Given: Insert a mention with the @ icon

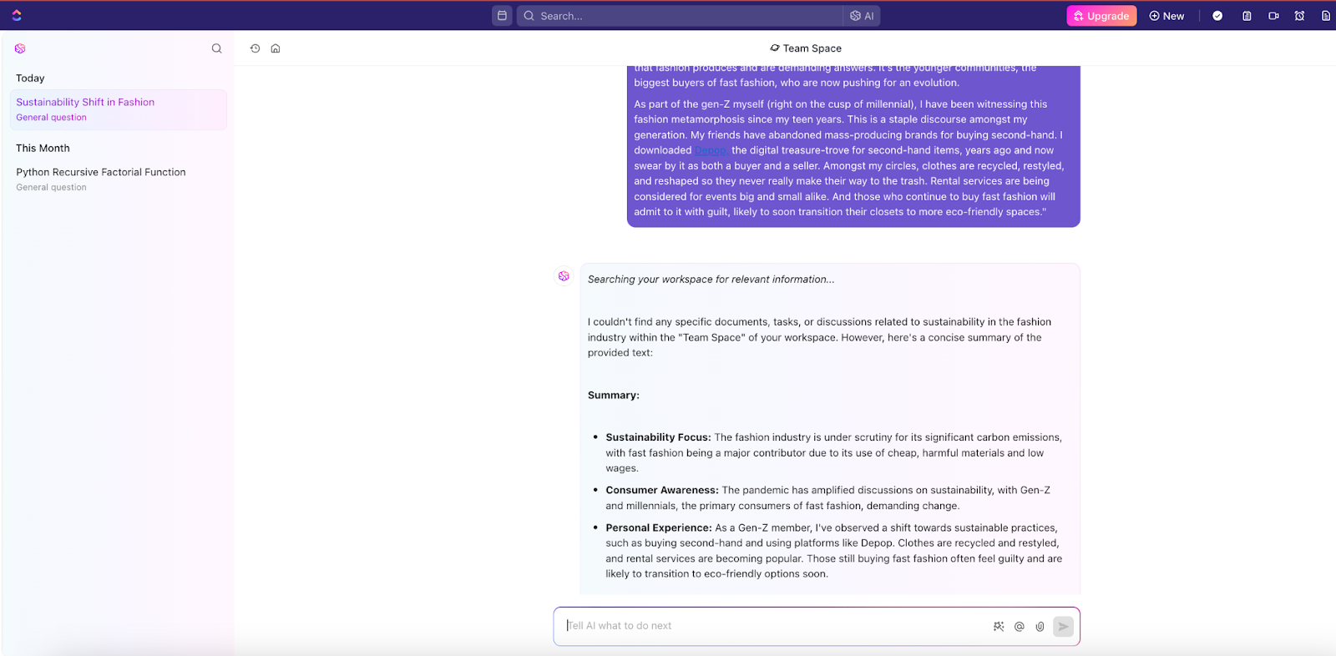Looking at the screenshot, I should pyautogui.click(x=1019, y=626).
